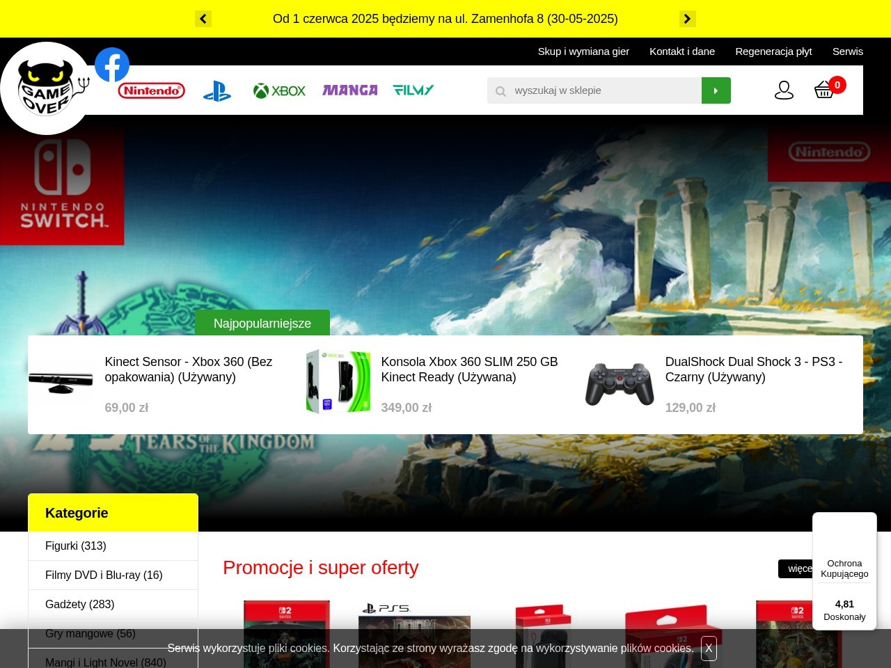Dismiss cookie notice with X
This screenshot has height=668, width=891.
pos(709,649)
